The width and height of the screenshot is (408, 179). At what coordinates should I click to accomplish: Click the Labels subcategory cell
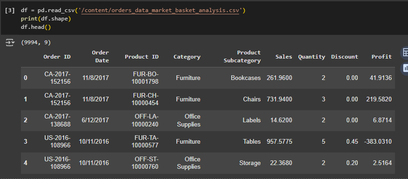252,120
